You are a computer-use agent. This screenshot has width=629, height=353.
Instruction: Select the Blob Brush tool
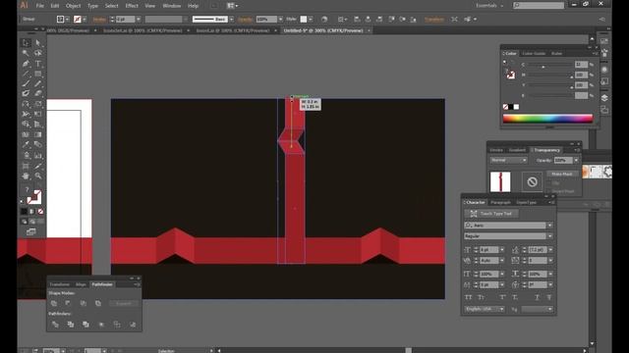[x=27, y=94]
